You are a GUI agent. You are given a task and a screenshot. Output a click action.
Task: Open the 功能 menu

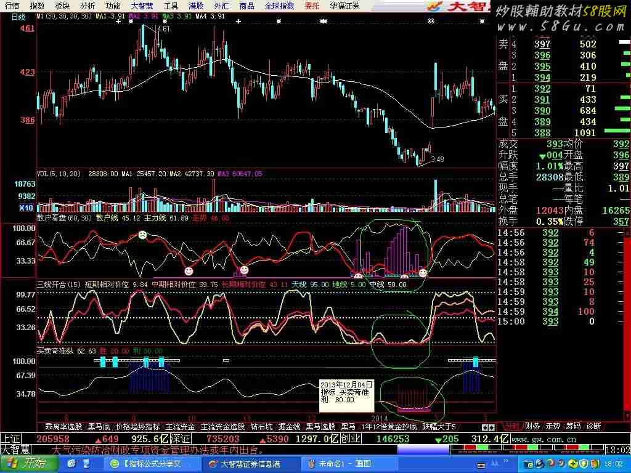coord(113,6)
